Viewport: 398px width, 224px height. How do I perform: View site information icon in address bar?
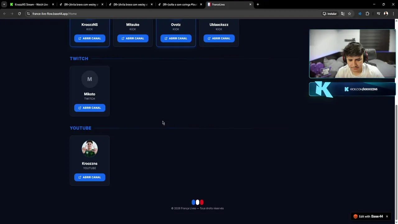tap(28, 14)
